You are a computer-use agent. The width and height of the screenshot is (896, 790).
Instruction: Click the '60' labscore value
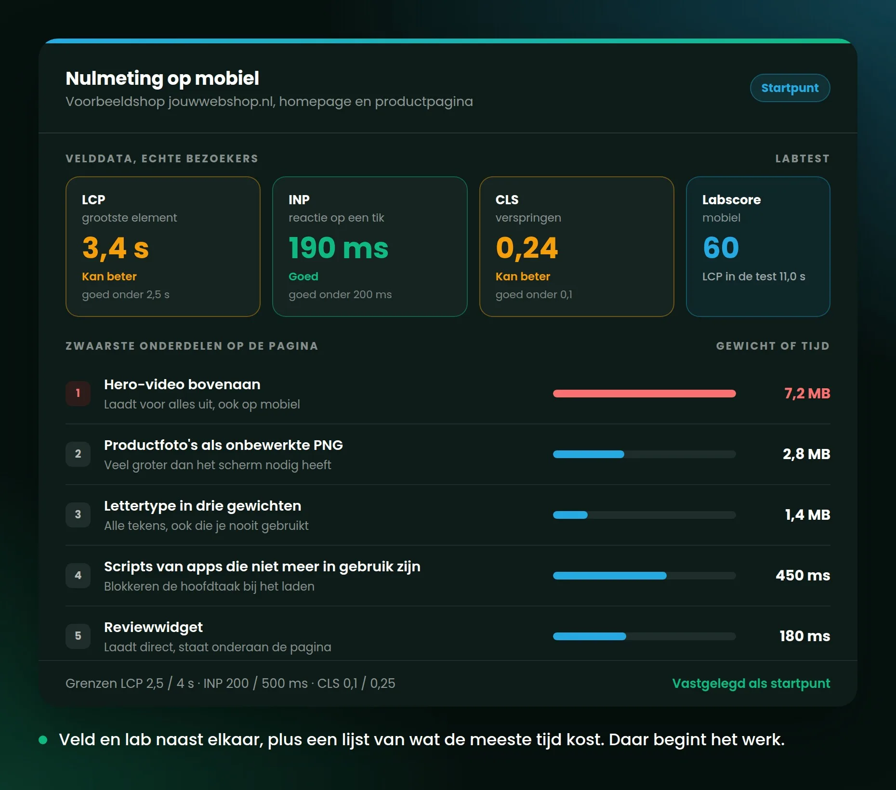click(721, 248)
